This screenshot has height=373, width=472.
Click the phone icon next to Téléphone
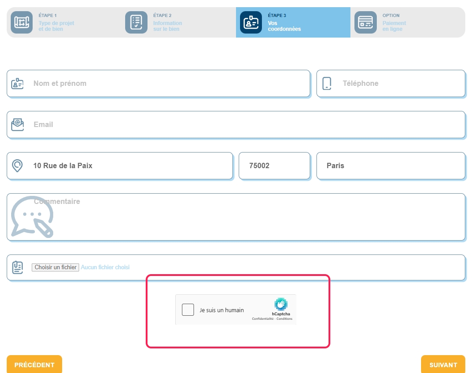(x=327, y=83)
